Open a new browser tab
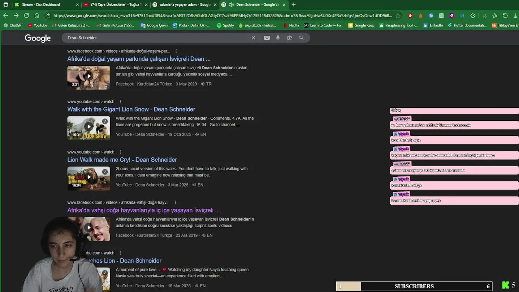Image resolution: width=519 pixels, height=292 pixels. [294, 4]
